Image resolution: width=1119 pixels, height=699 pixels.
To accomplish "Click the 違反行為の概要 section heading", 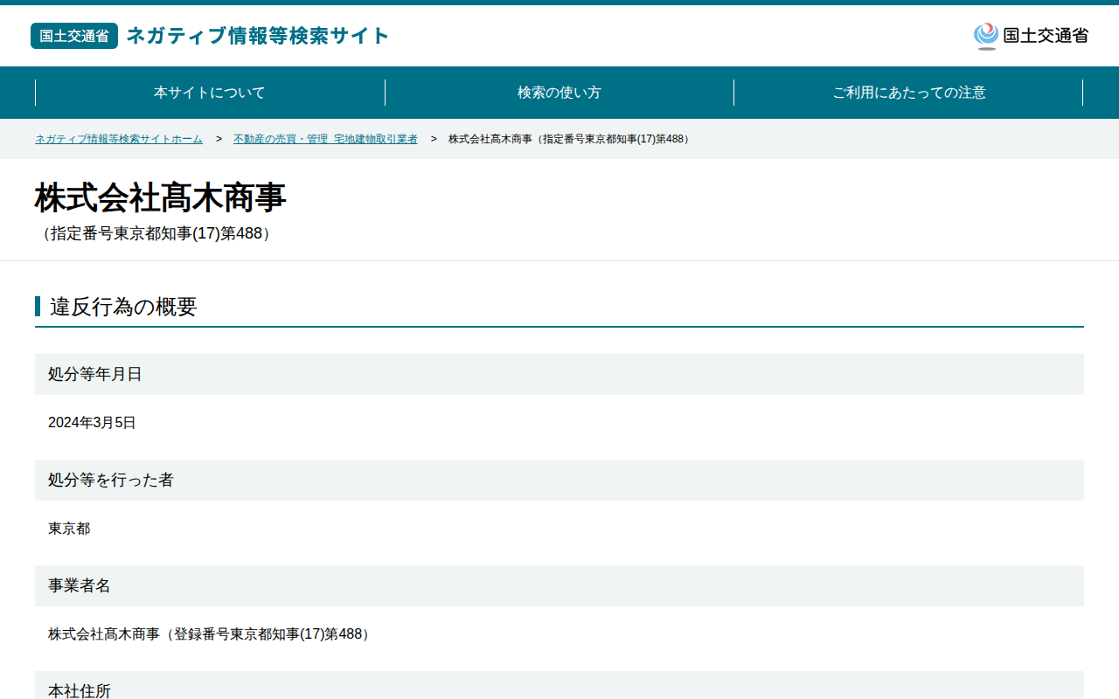I will pyautogui.click(x=123, y=307).
